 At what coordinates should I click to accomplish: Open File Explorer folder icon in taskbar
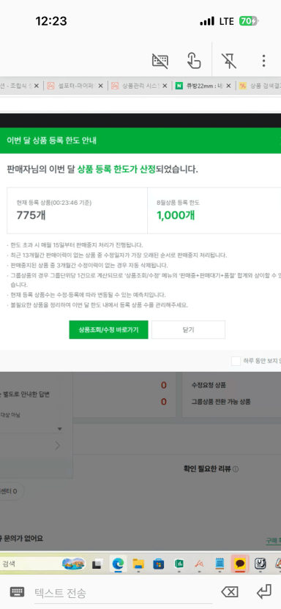(138, 563)
